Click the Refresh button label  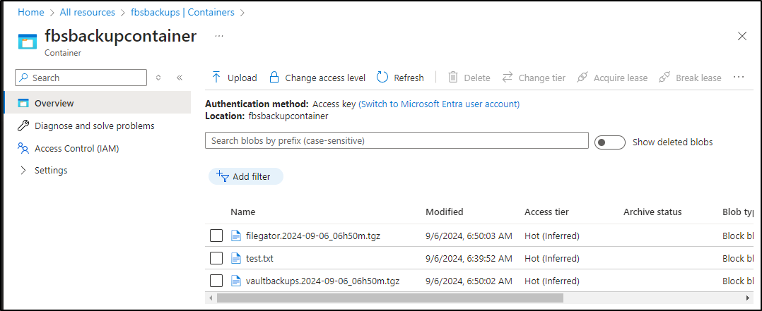(x=409, y=78)
